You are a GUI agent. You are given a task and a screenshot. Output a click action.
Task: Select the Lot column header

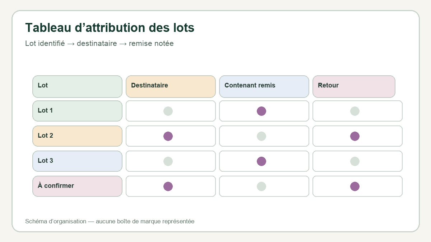(77, 86)
